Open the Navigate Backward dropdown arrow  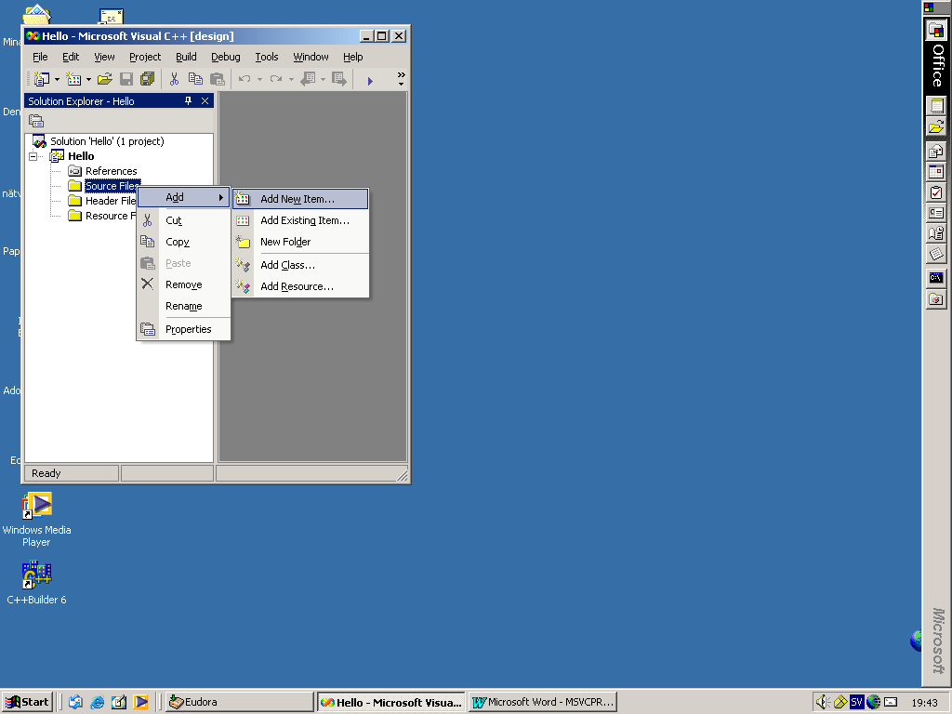(x=323, y=80)
